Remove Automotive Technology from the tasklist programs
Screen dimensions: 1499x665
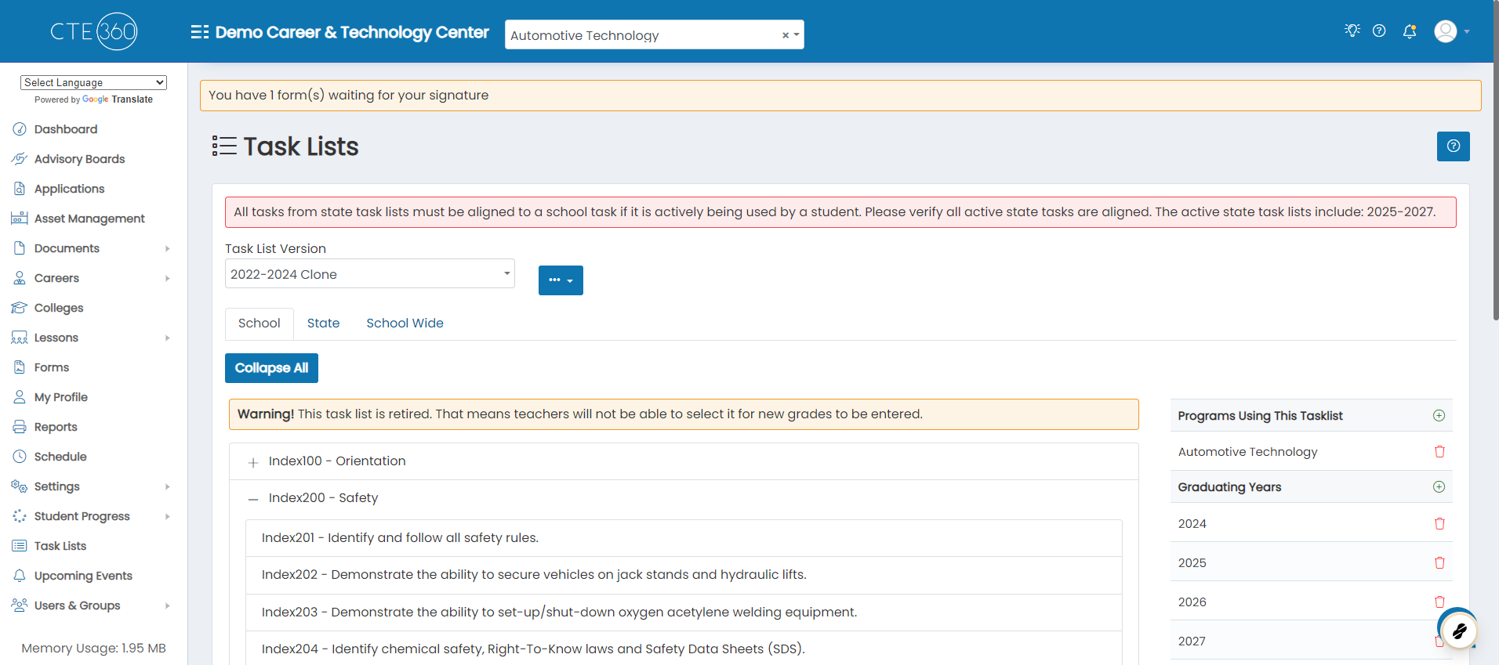tap(1439, 452)
